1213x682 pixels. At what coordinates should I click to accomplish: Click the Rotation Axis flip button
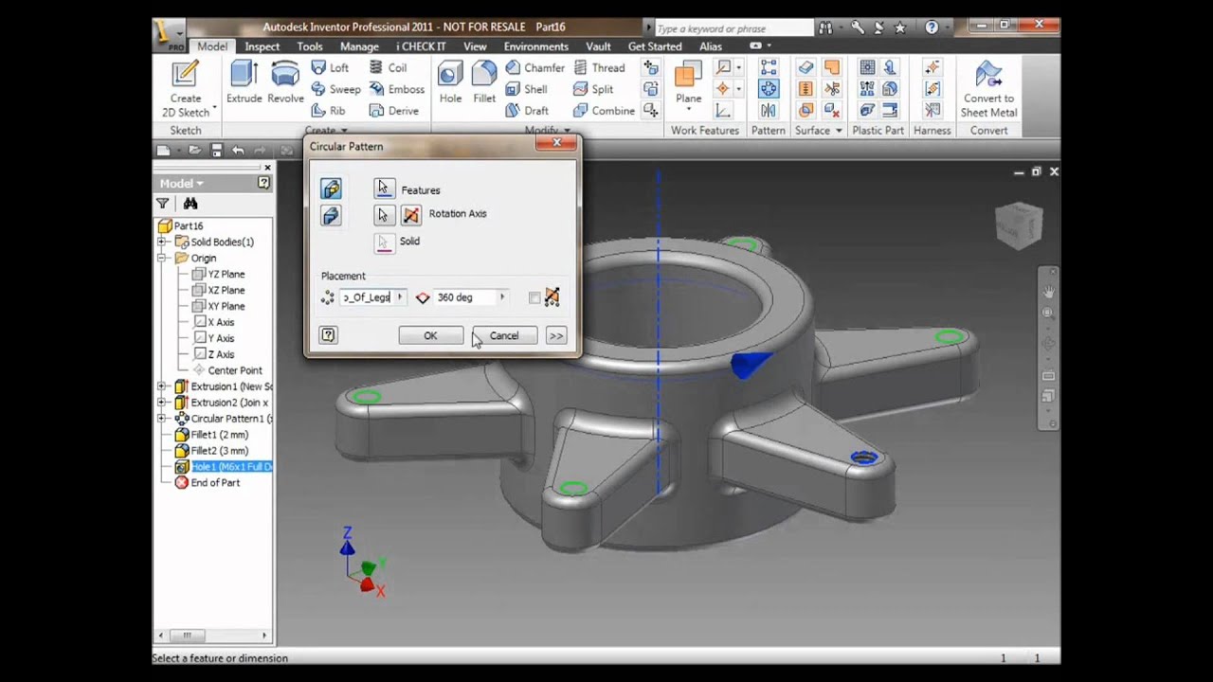tap(410, 214)
